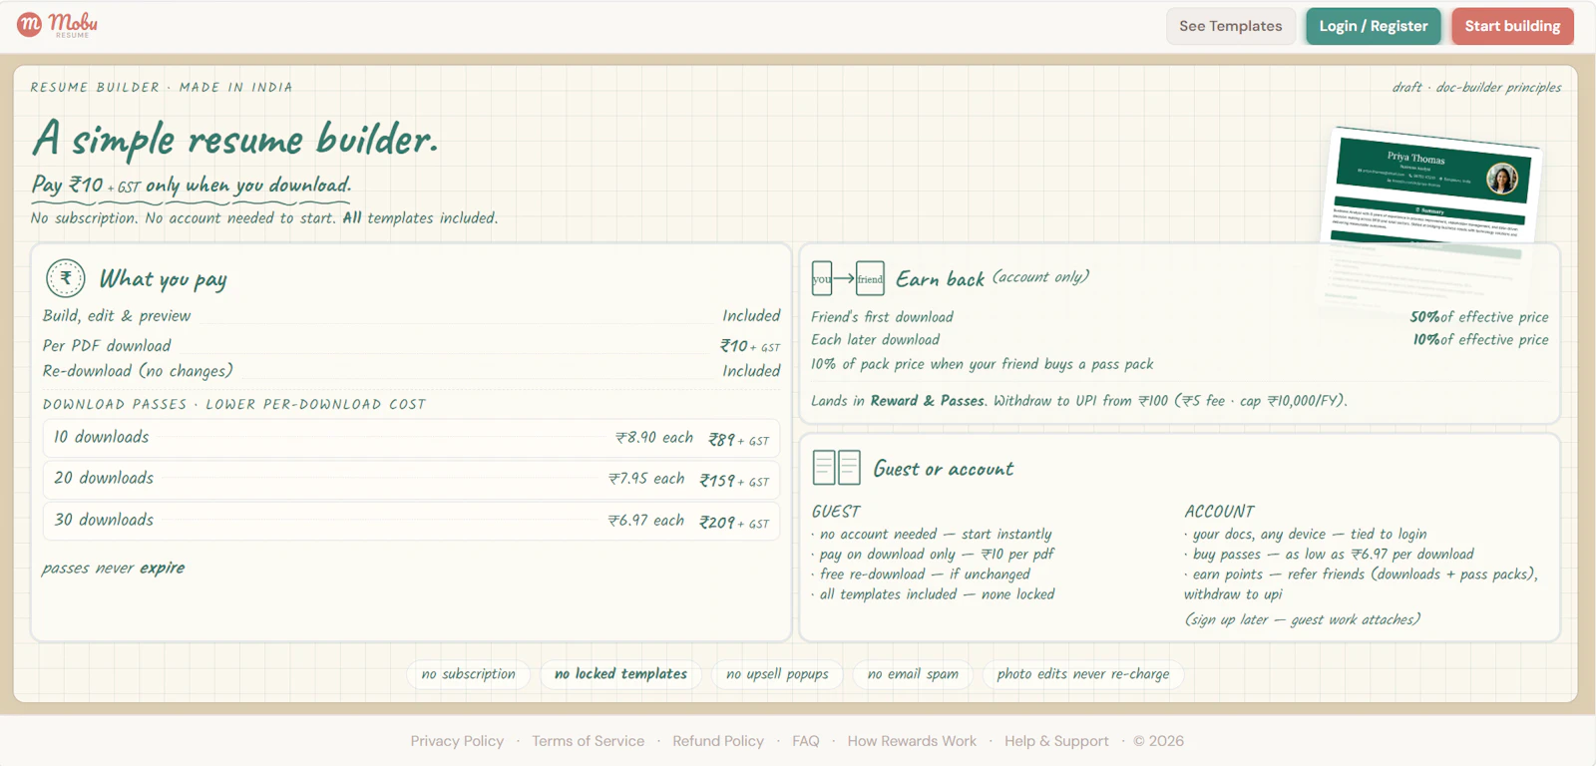The width and height of the screenshot is (1596, 766).
Task: Click 'RESUME BUILDER · MADE IN INDIA' label
Action: coord(162,88)
